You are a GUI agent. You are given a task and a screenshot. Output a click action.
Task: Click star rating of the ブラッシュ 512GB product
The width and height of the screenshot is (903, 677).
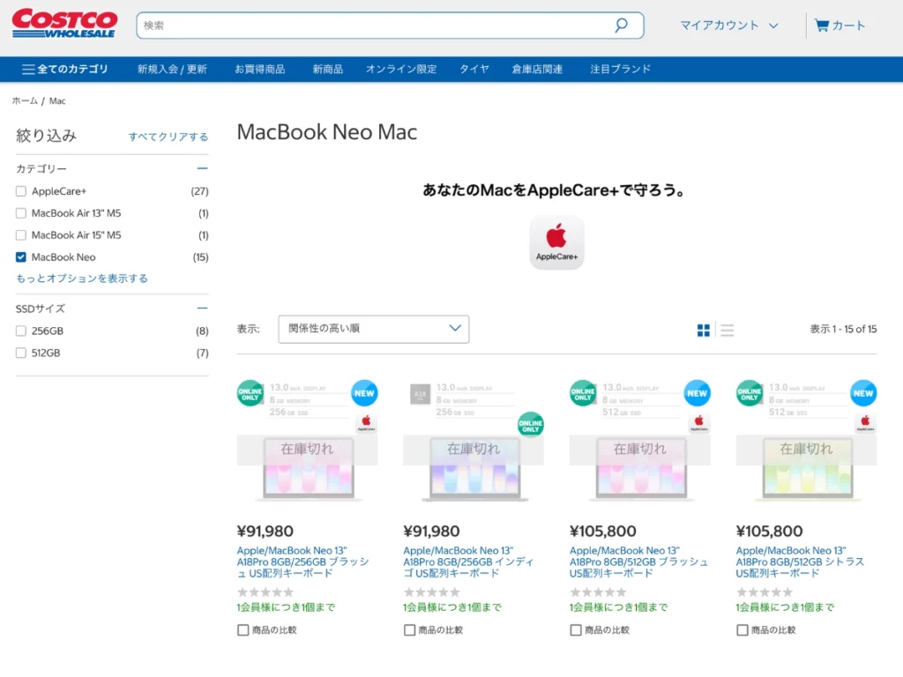tap(598, 591)
